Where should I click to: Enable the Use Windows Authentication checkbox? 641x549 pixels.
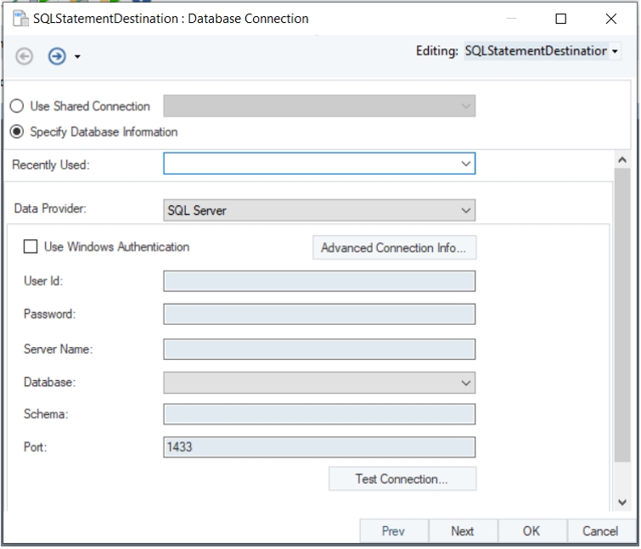pyautogui.click(x=31, y=247)
